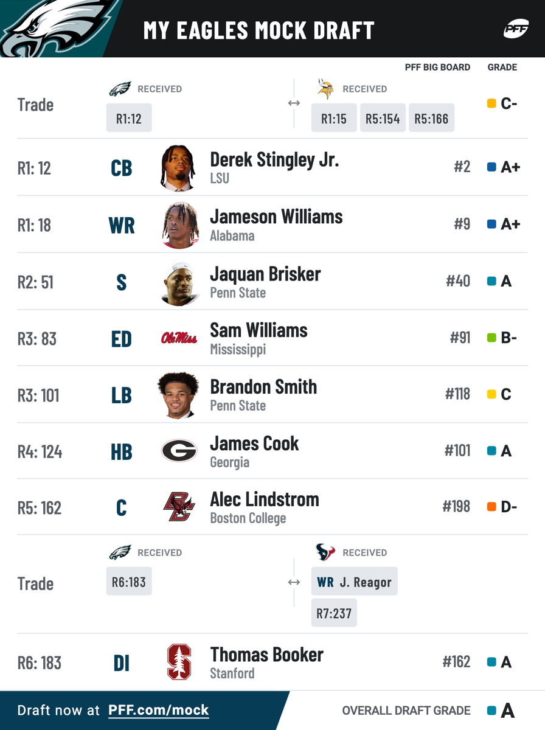Click the Stanford tree logo
Screen dimensions: 545x730
pyautogui.click(x=179, y=662)
